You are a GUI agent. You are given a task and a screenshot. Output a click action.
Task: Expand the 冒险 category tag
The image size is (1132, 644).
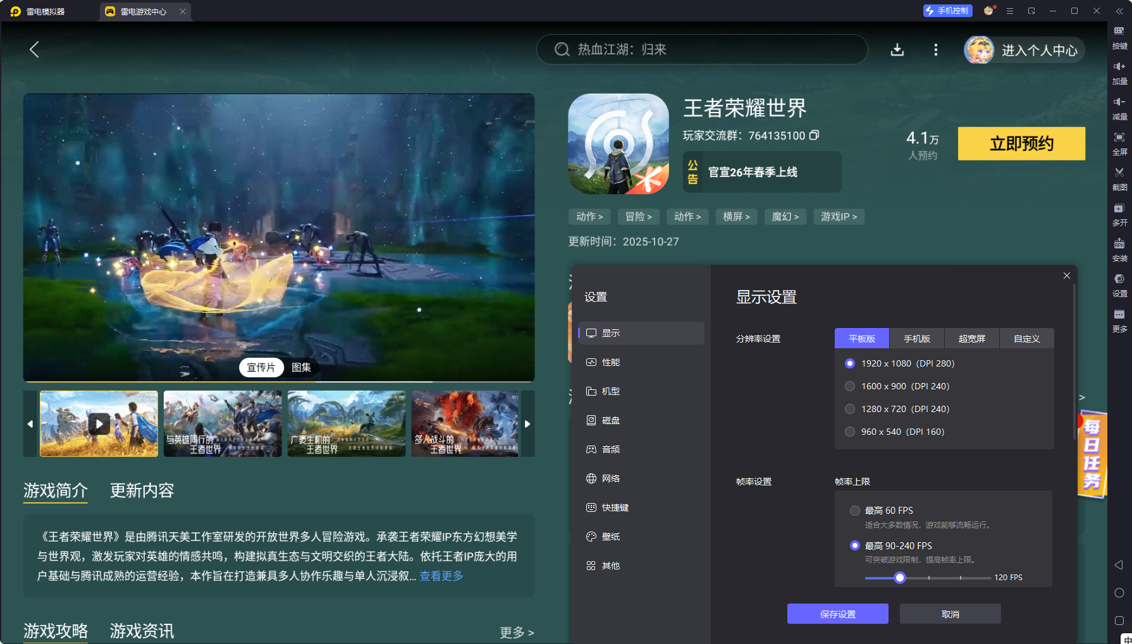(638, 216)
